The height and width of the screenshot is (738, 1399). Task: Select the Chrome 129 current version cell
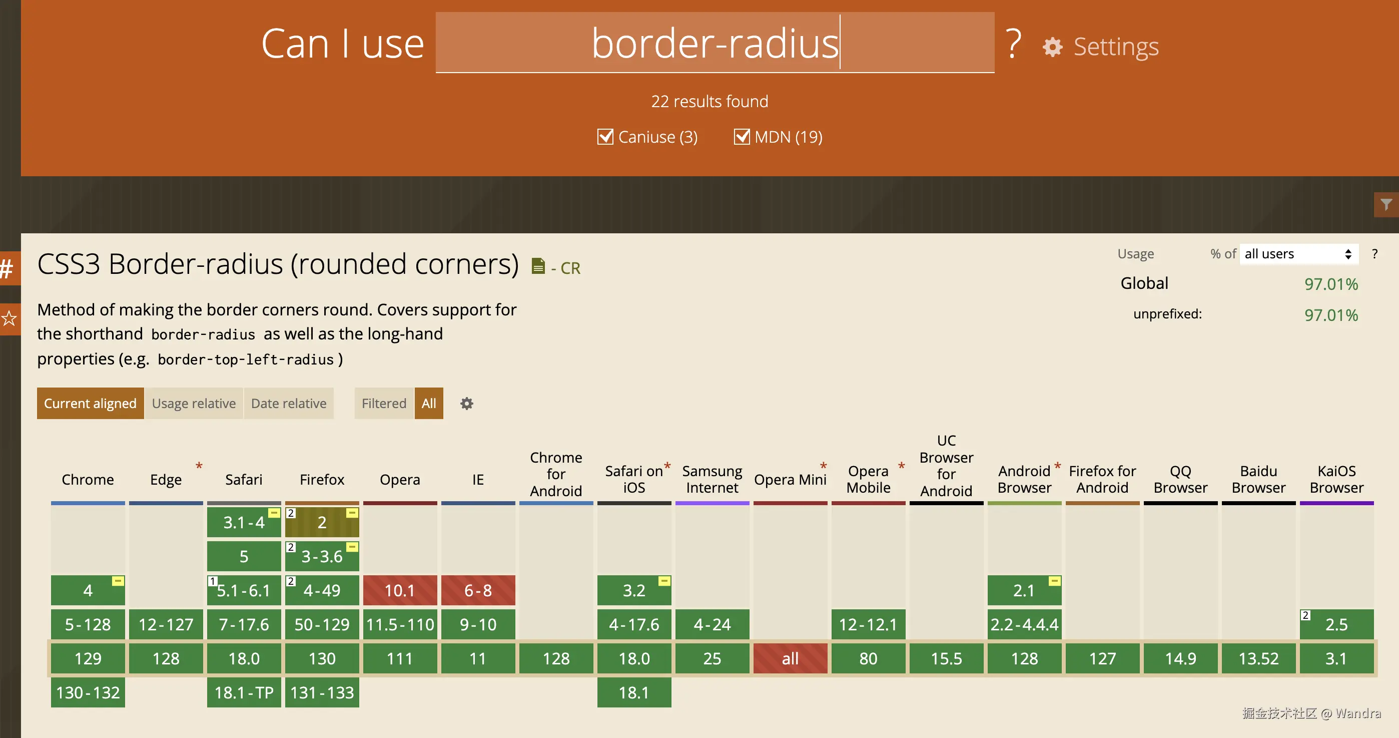(x=88, y=659)
